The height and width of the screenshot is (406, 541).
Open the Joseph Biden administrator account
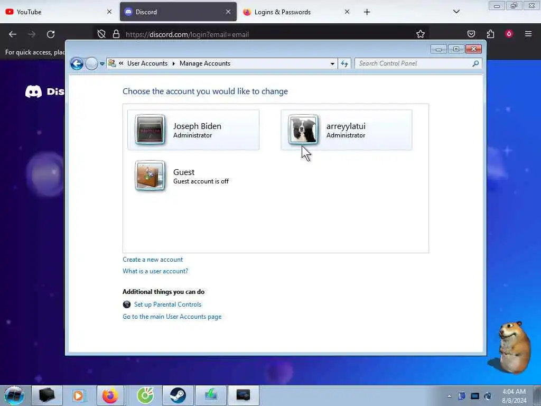point(193,130)
